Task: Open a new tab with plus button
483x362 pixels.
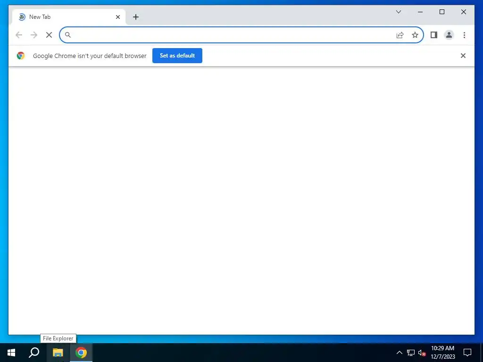Action: (x=136, y=17)
